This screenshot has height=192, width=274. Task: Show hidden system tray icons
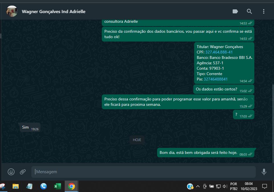click(x=198, y=187)
